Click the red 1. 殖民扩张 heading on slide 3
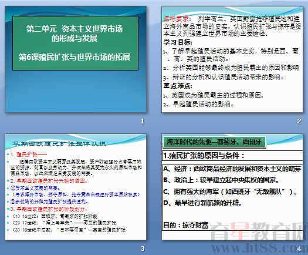The height and width of the screenshot is (255, 308). tap(29, 155)
